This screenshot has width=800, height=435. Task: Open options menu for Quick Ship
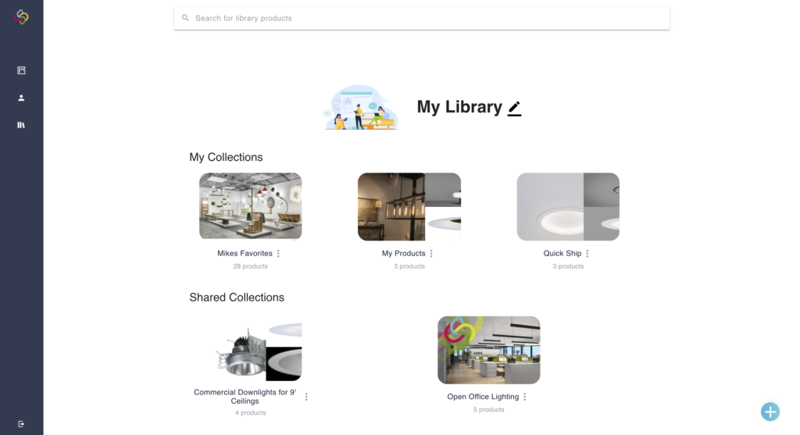[587, 254]
